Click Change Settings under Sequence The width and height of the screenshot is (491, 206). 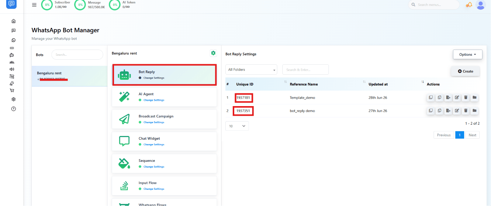tap(154, 167)
